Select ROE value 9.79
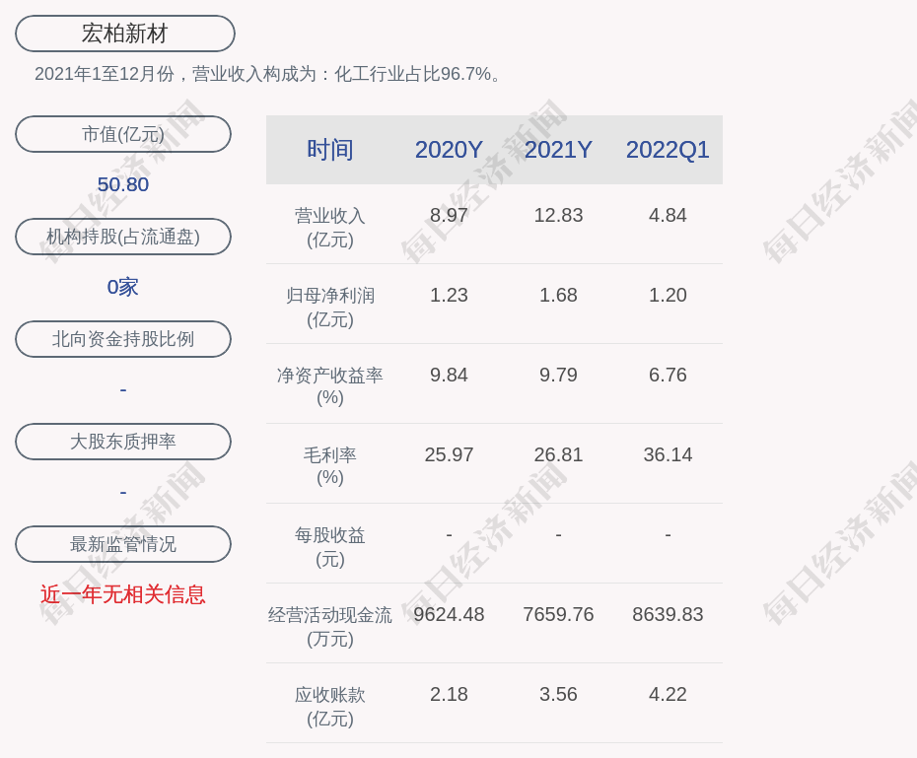The image size is (917, 758). [558, 375]
